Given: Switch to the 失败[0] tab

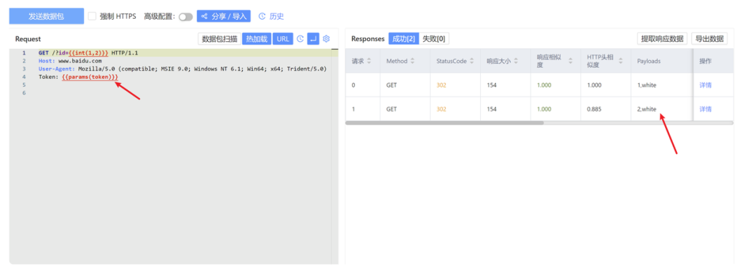Looking at the screenshot, I should click(433, 38).
